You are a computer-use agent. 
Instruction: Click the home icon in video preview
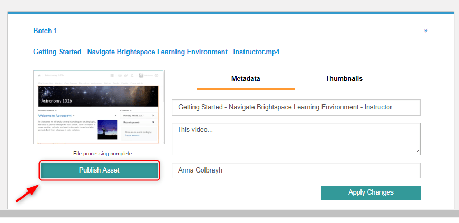[40, 76]
